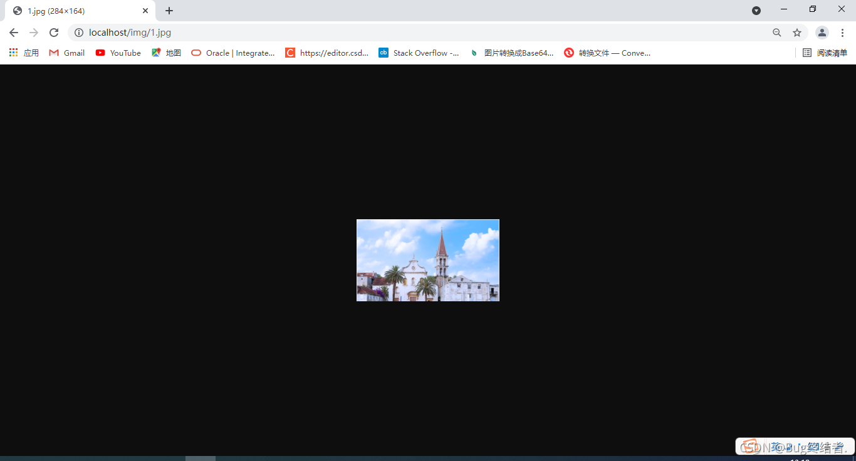Close the 1.jpg tab
The image size is (856, 461).
pos(145,11)
